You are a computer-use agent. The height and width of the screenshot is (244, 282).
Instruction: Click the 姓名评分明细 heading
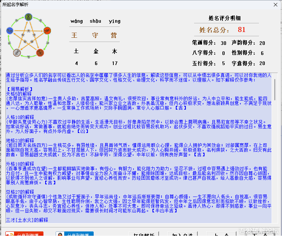pos(225,18)
